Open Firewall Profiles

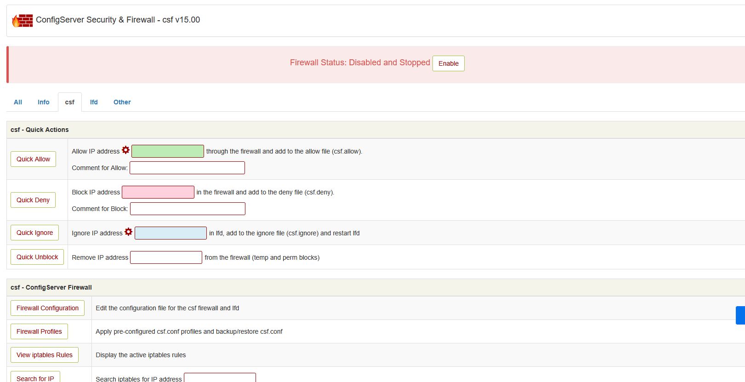point(39,331)
